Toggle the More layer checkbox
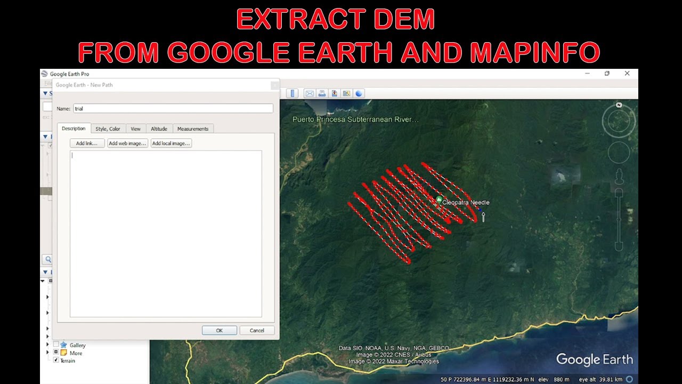Image resolution: width=682 pixels, height=384 pixels. coord(56,353)
